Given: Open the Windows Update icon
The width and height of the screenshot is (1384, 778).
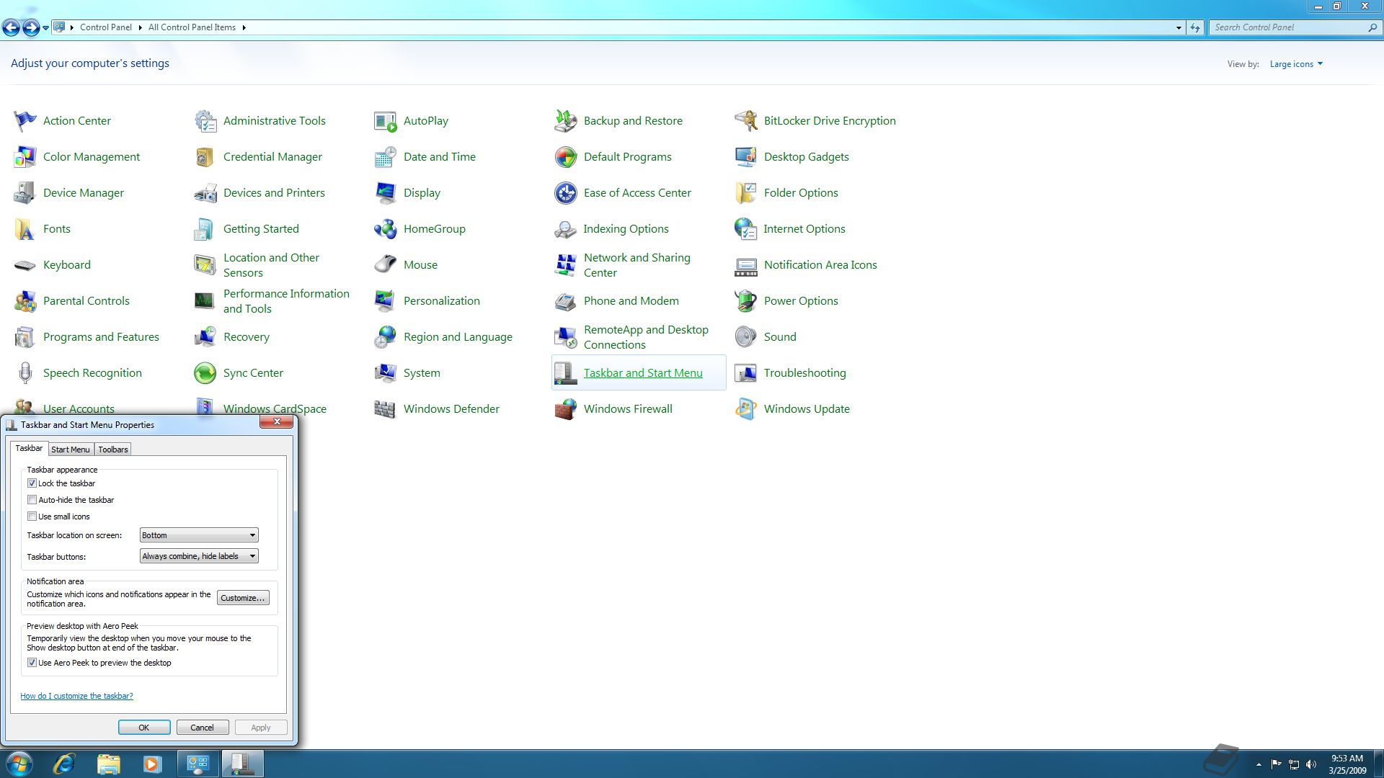Looking at the screenshot, I should 746,409.
